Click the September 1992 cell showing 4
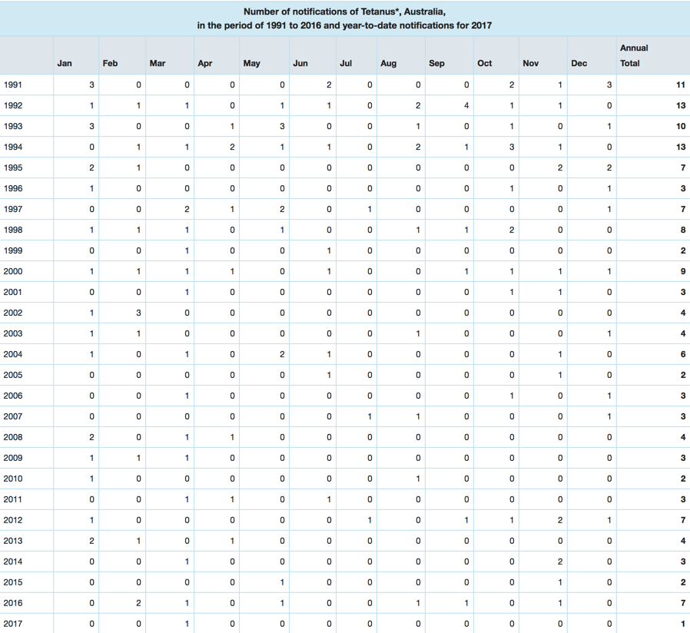Image resolution: width=690 pixels, height=633 pixels. (466, 105)
